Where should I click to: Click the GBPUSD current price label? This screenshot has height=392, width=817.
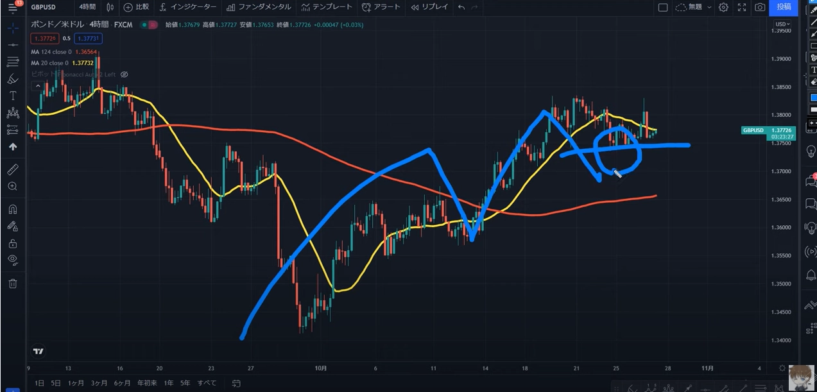769,133
